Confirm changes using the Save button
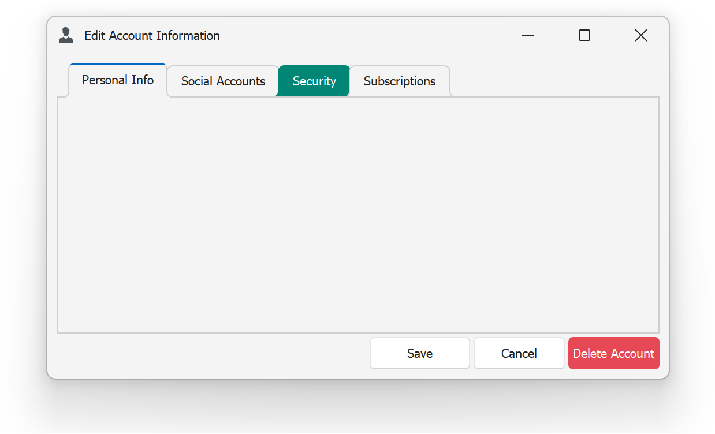This screenshot has height=434, width=715. [419, 353]
